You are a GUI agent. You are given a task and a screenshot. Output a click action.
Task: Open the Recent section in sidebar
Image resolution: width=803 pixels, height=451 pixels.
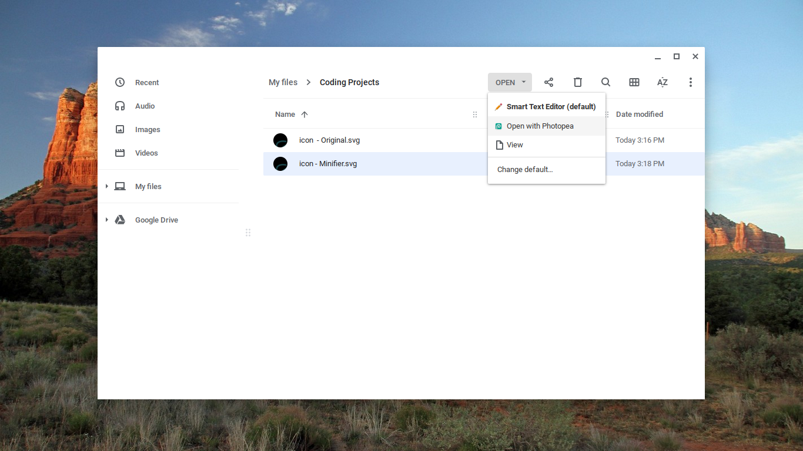[x=146, y=82]
